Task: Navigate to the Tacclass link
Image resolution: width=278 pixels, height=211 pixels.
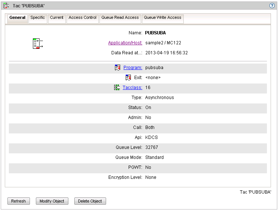Action: (132, 88)
